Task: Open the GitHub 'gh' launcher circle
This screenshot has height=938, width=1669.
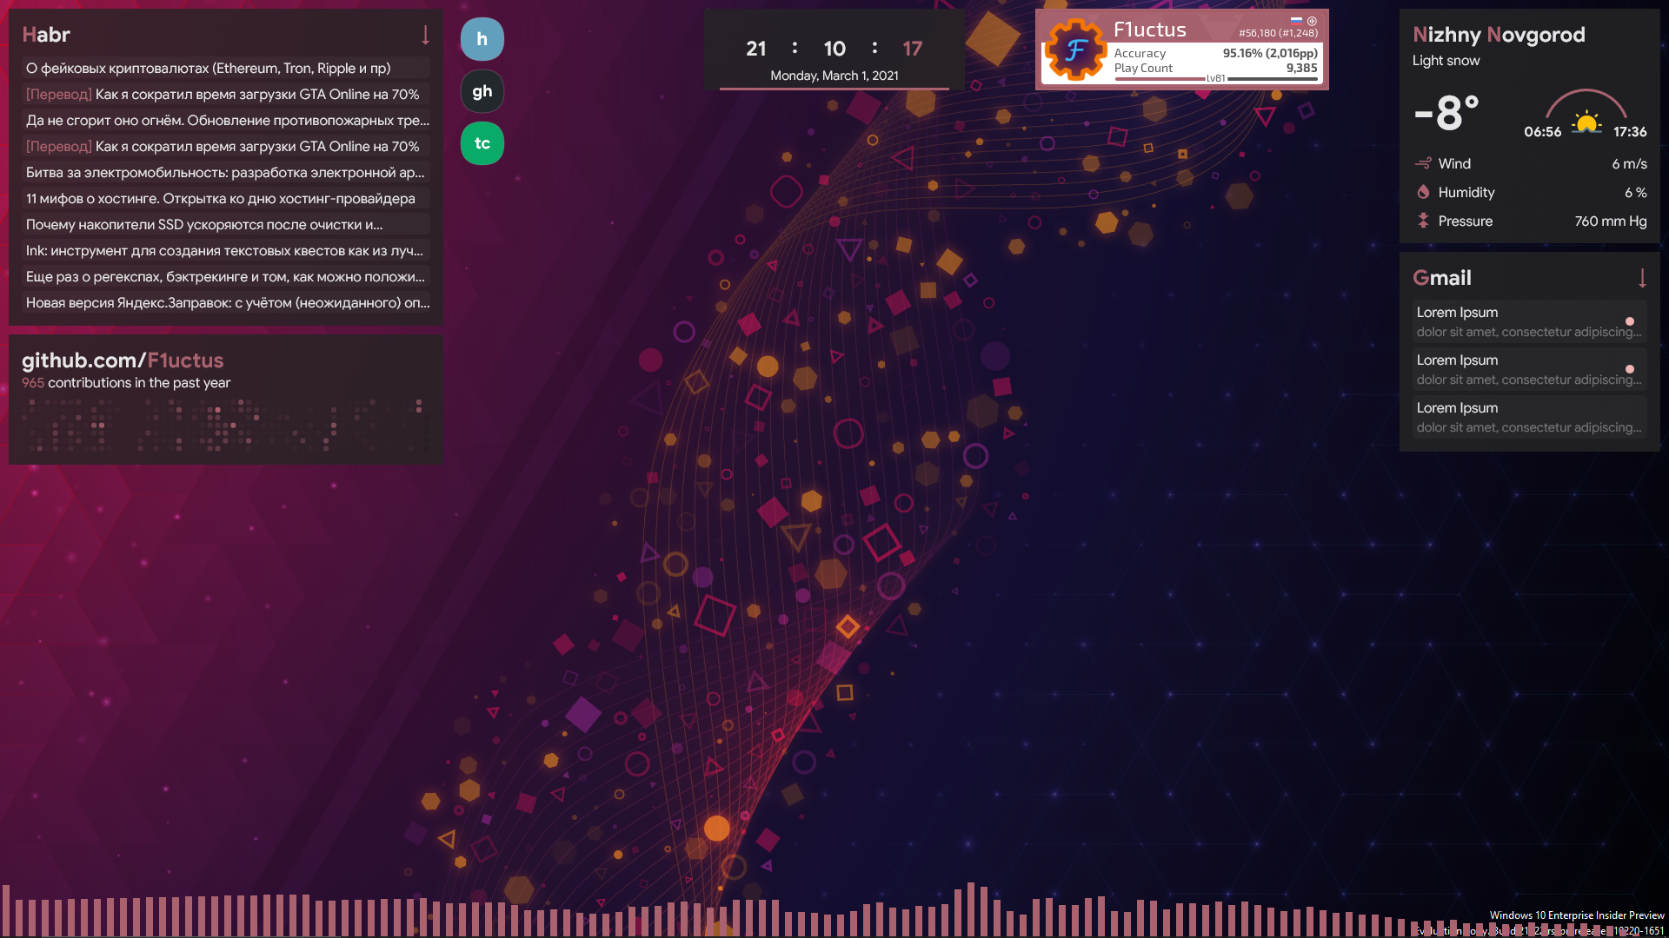Action: (x=482, y=91)
